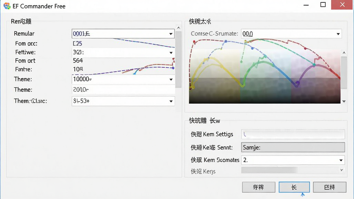Open the Comse C-Srumate dropdown

[x=291, y=34]
